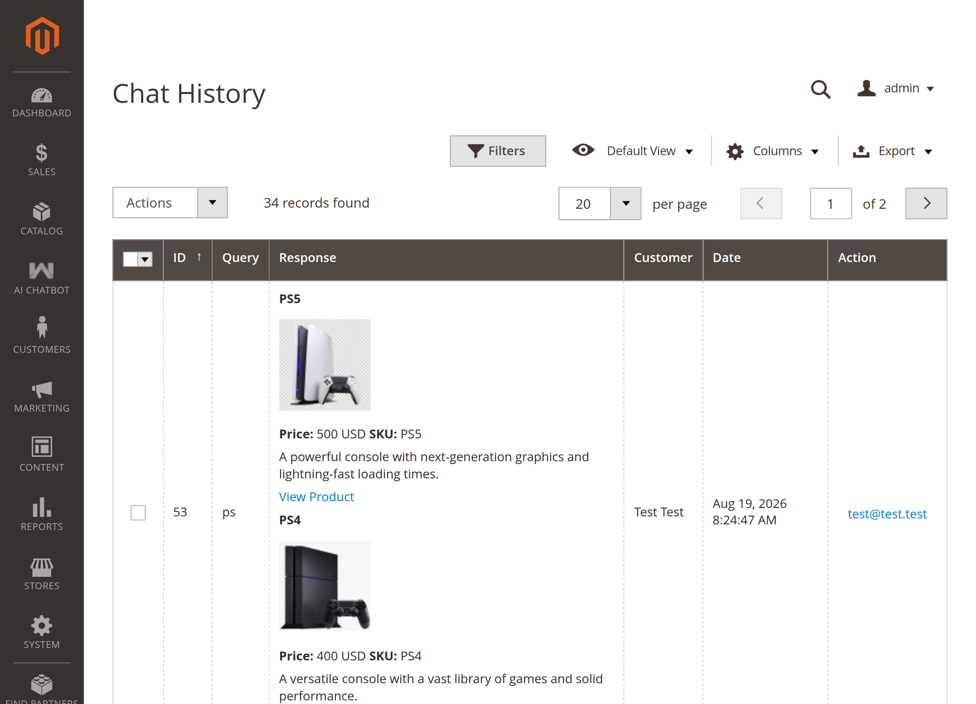Open the System menu
This screenshot has height=704, width=976.
coord(42,632)
